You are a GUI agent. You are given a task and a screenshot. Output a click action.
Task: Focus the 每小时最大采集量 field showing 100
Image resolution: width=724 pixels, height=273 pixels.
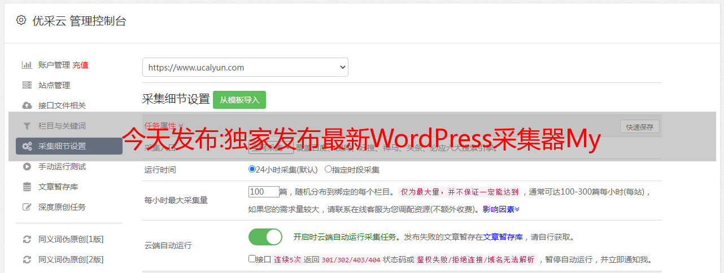point(264,192)
